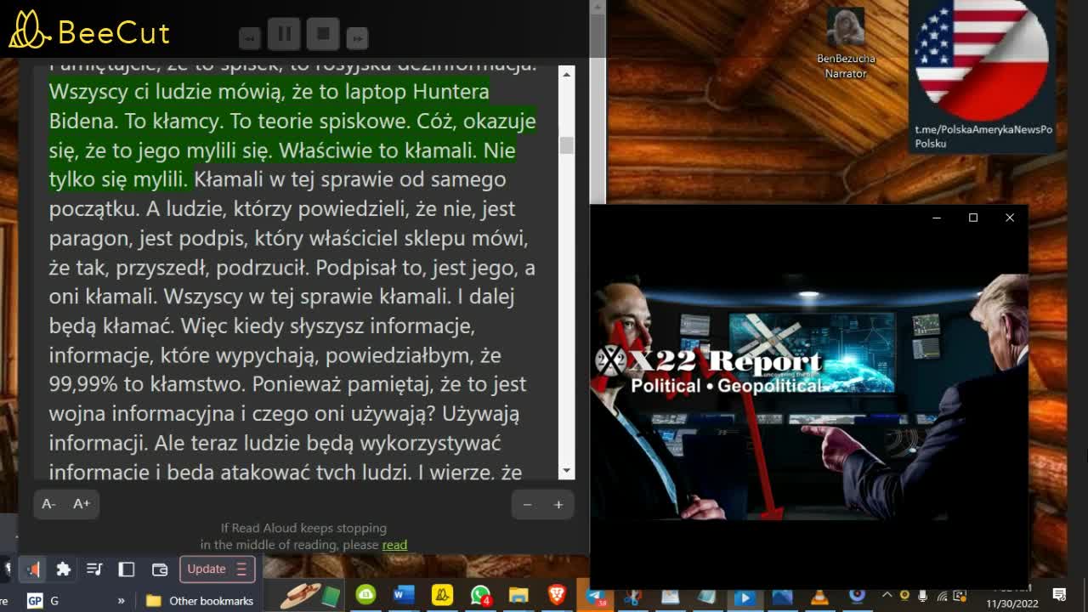Click the taskbar date 11/30/2022
1088x612 pixels.
click(1012, 603)
